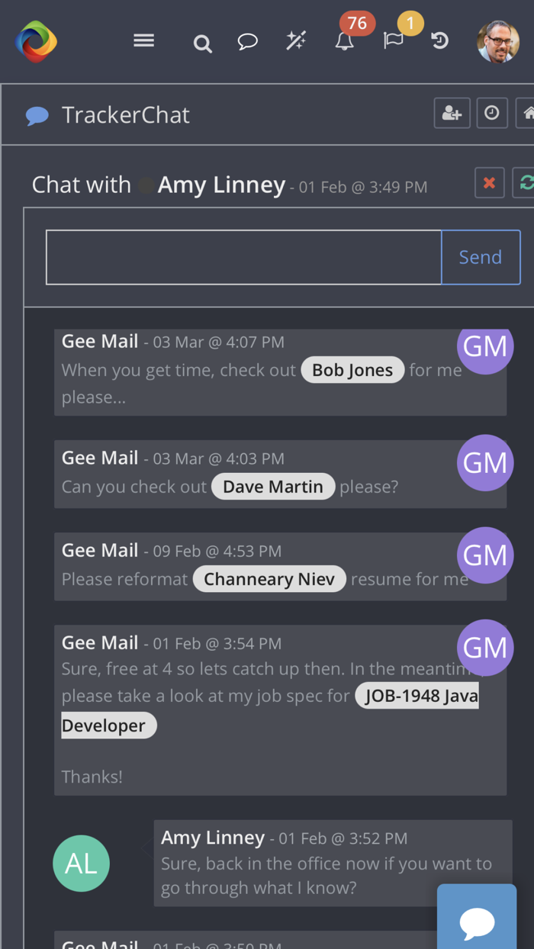Open notifications showing 76 alerts
The height and width of the screenshot is (949, 534).
[x=344, y=43]
